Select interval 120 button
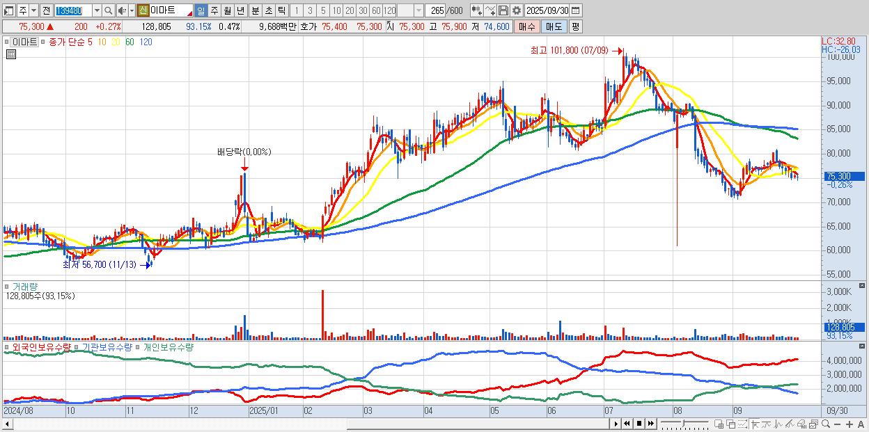Image resolution: width=869 pixels, height=432 pixels. 389,10
